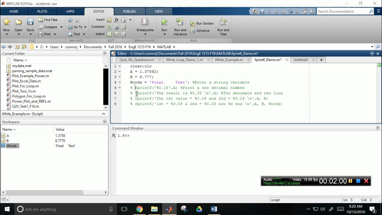382x215 pixels.
Task: Pause the screen recording
Action: tap(350, 181)
